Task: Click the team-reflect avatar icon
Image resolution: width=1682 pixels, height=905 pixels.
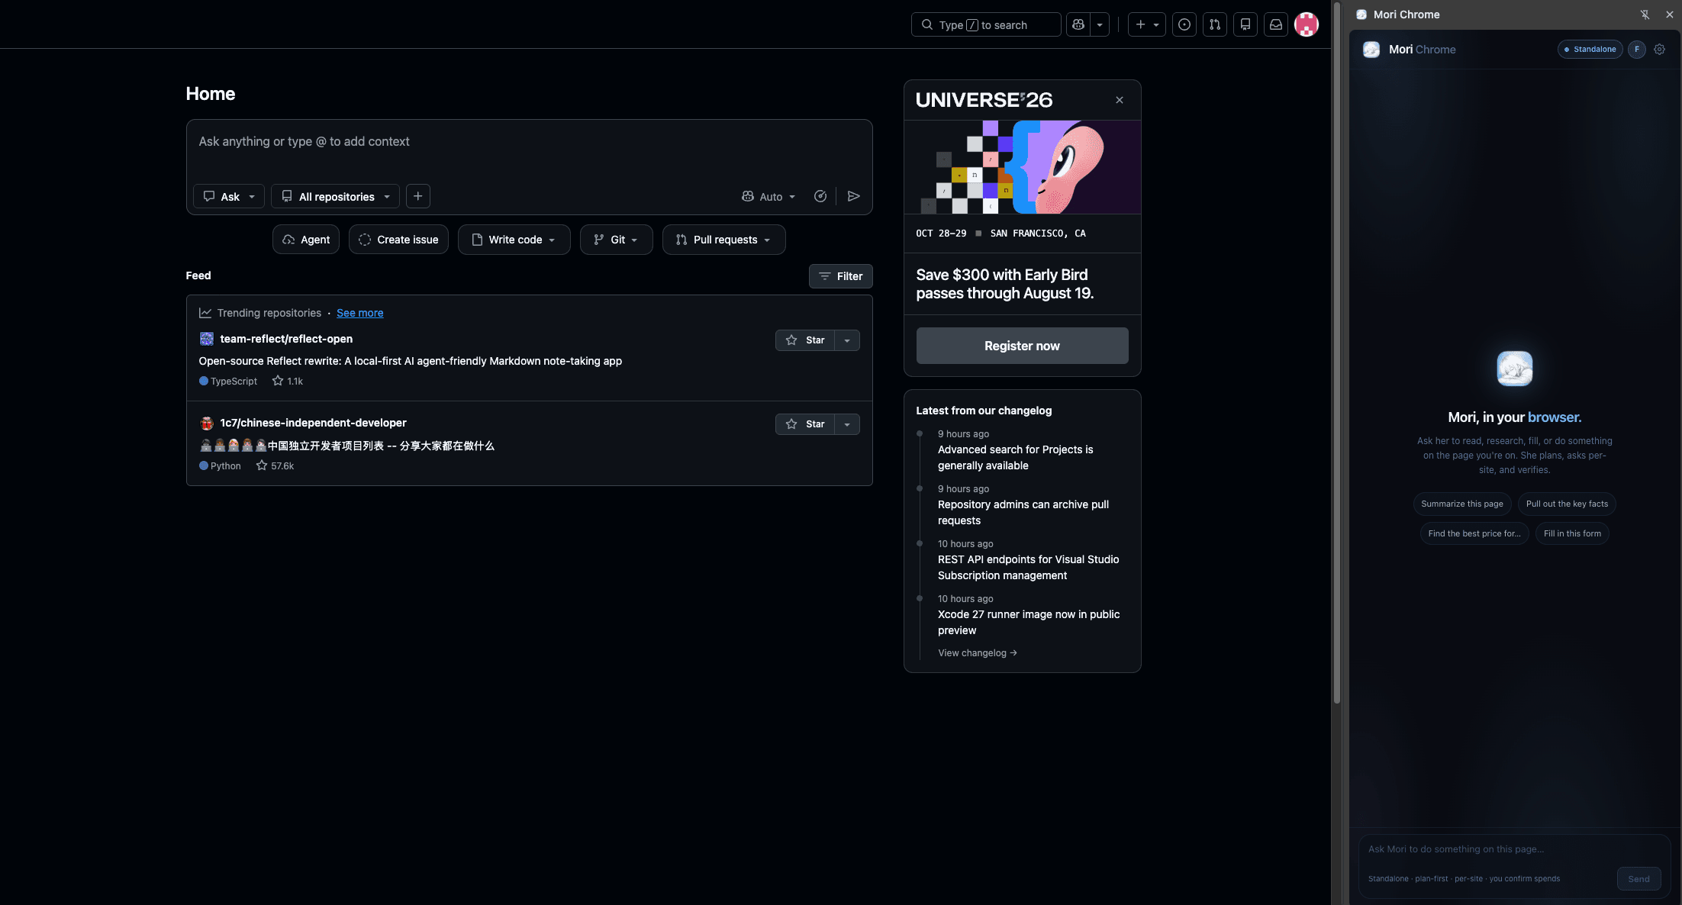Action: [207, 339]
